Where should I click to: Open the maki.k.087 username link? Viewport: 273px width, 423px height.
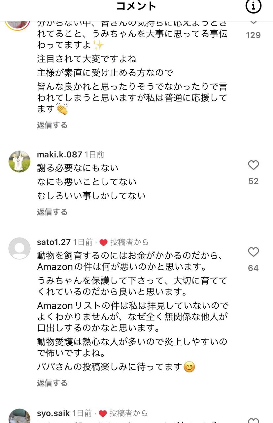point(59,154)
